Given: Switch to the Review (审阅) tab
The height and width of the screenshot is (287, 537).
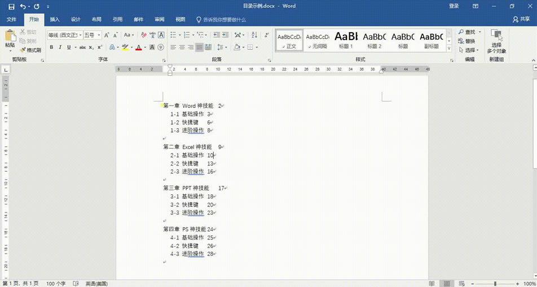Looking at the screenshot, I should click(x=159, y=20).
